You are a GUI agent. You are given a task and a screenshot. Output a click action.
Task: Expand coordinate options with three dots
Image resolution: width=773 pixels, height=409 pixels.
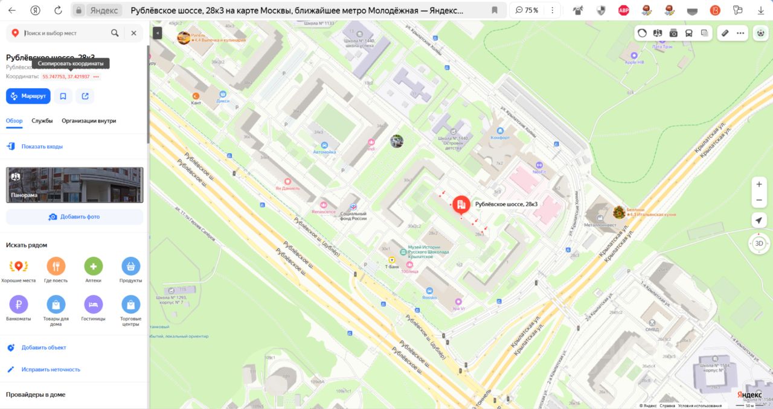[96, 77]
